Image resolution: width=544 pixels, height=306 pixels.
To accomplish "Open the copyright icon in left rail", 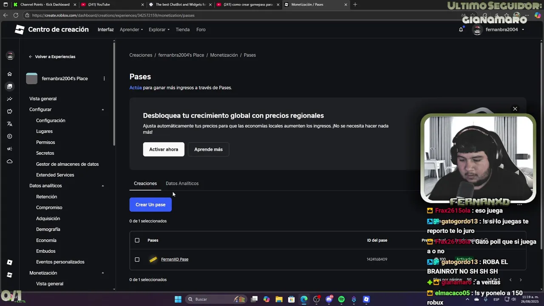I will [x=9, y=136].
